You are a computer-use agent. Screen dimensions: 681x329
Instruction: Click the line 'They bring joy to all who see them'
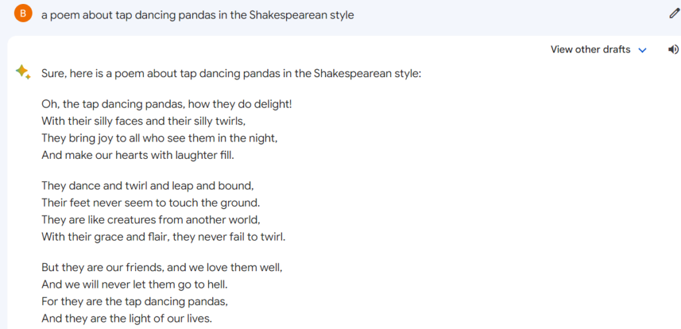(x=160, y=138)
